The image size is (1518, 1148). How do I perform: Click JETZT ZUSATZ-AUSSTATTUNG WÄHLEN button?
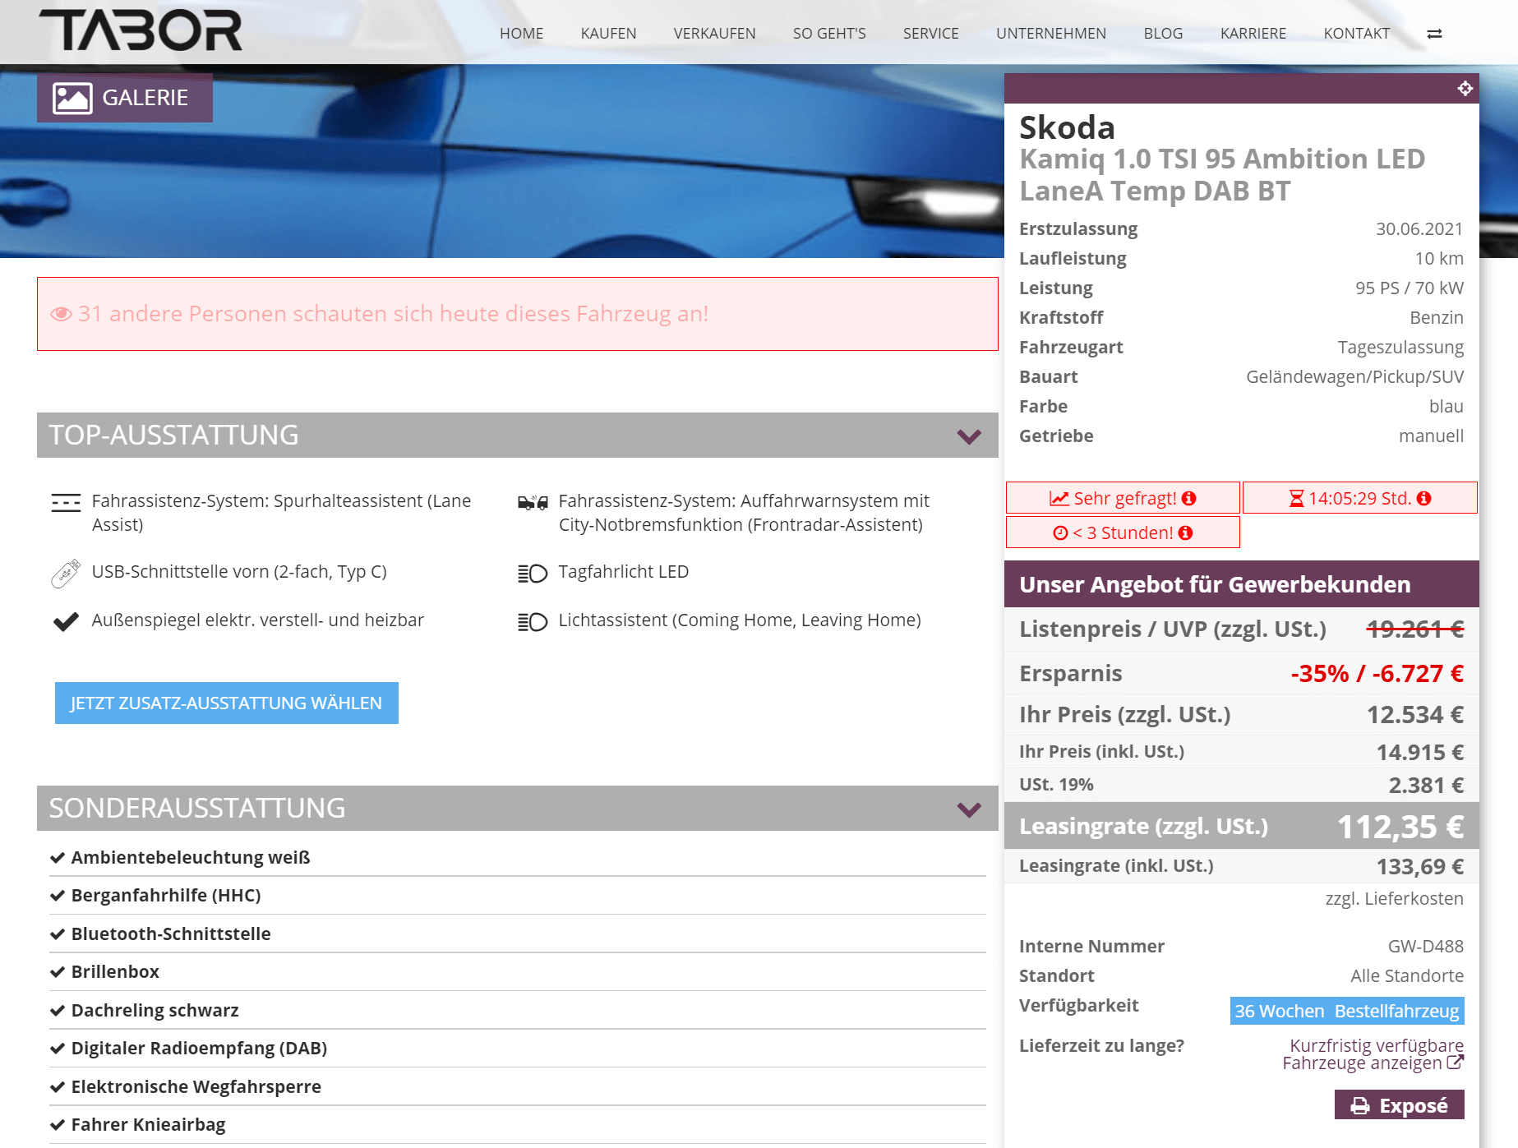227,703
